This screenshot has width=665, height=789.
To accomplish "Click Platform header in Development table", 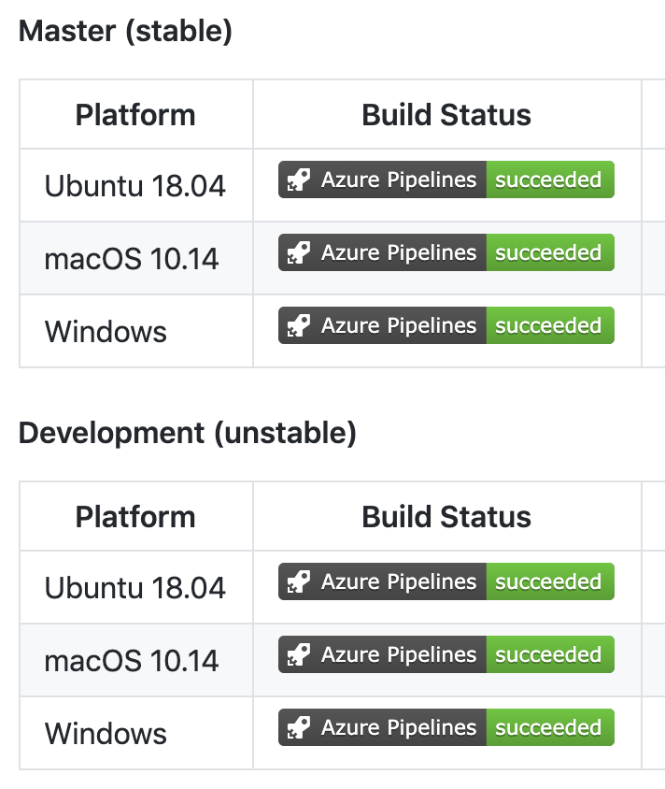I will (x=135, y=517).
